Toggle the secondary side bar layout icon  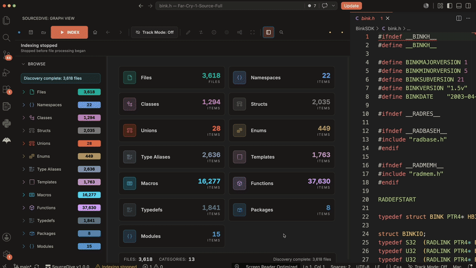point(469,6)
